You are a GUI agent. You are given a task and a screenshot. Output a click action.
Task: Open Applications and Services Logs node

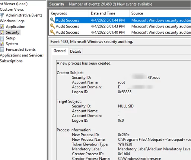[x=22, y=55]
